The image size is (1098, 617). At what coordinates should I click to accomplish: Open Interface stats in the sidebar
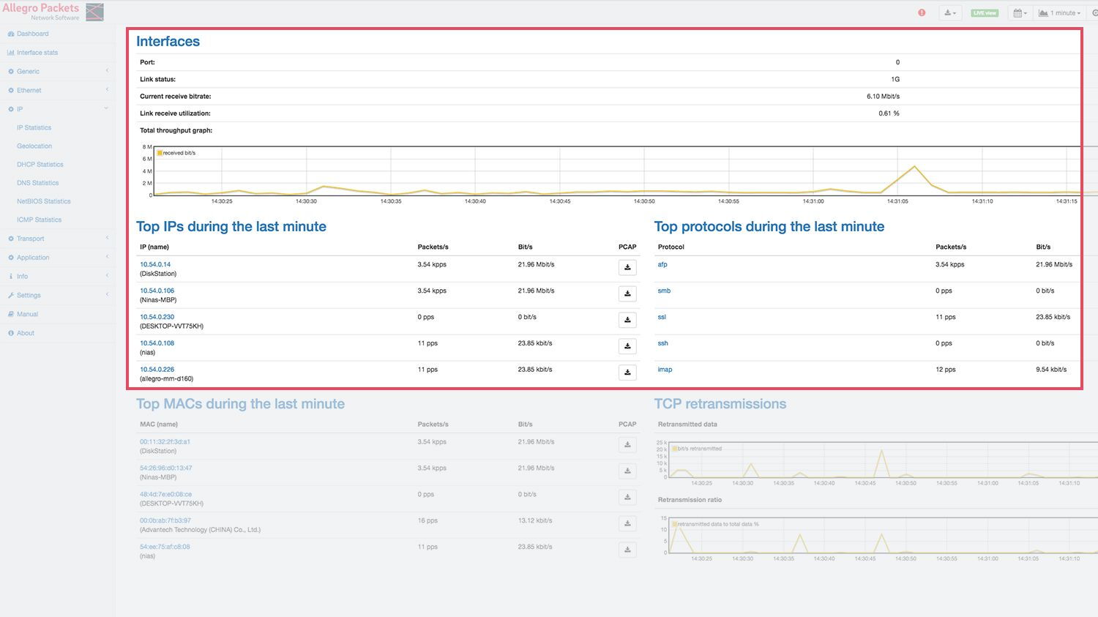pos(37,53)
